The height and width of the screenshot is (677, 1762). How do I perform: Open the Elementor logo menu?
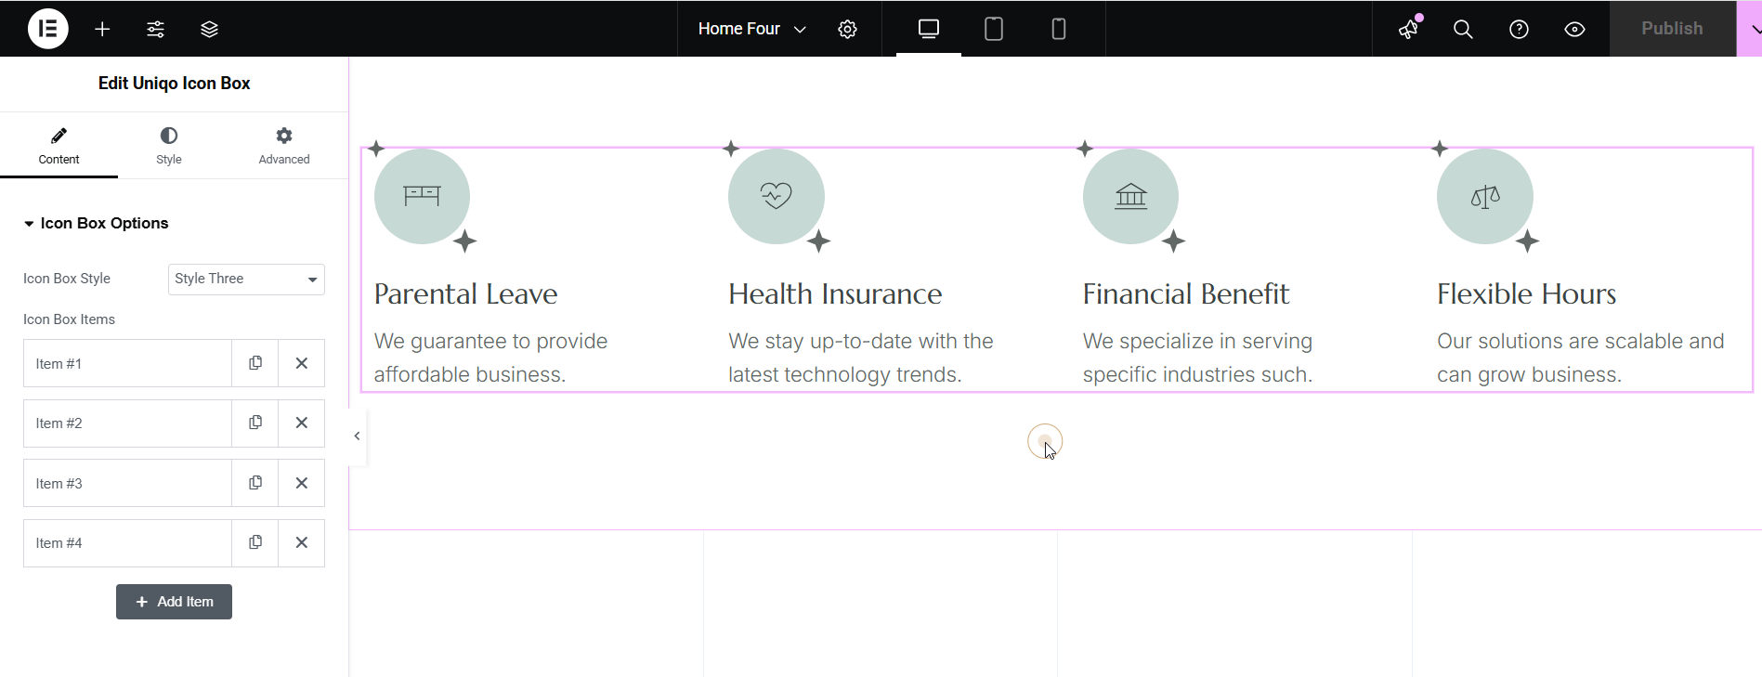47,29
